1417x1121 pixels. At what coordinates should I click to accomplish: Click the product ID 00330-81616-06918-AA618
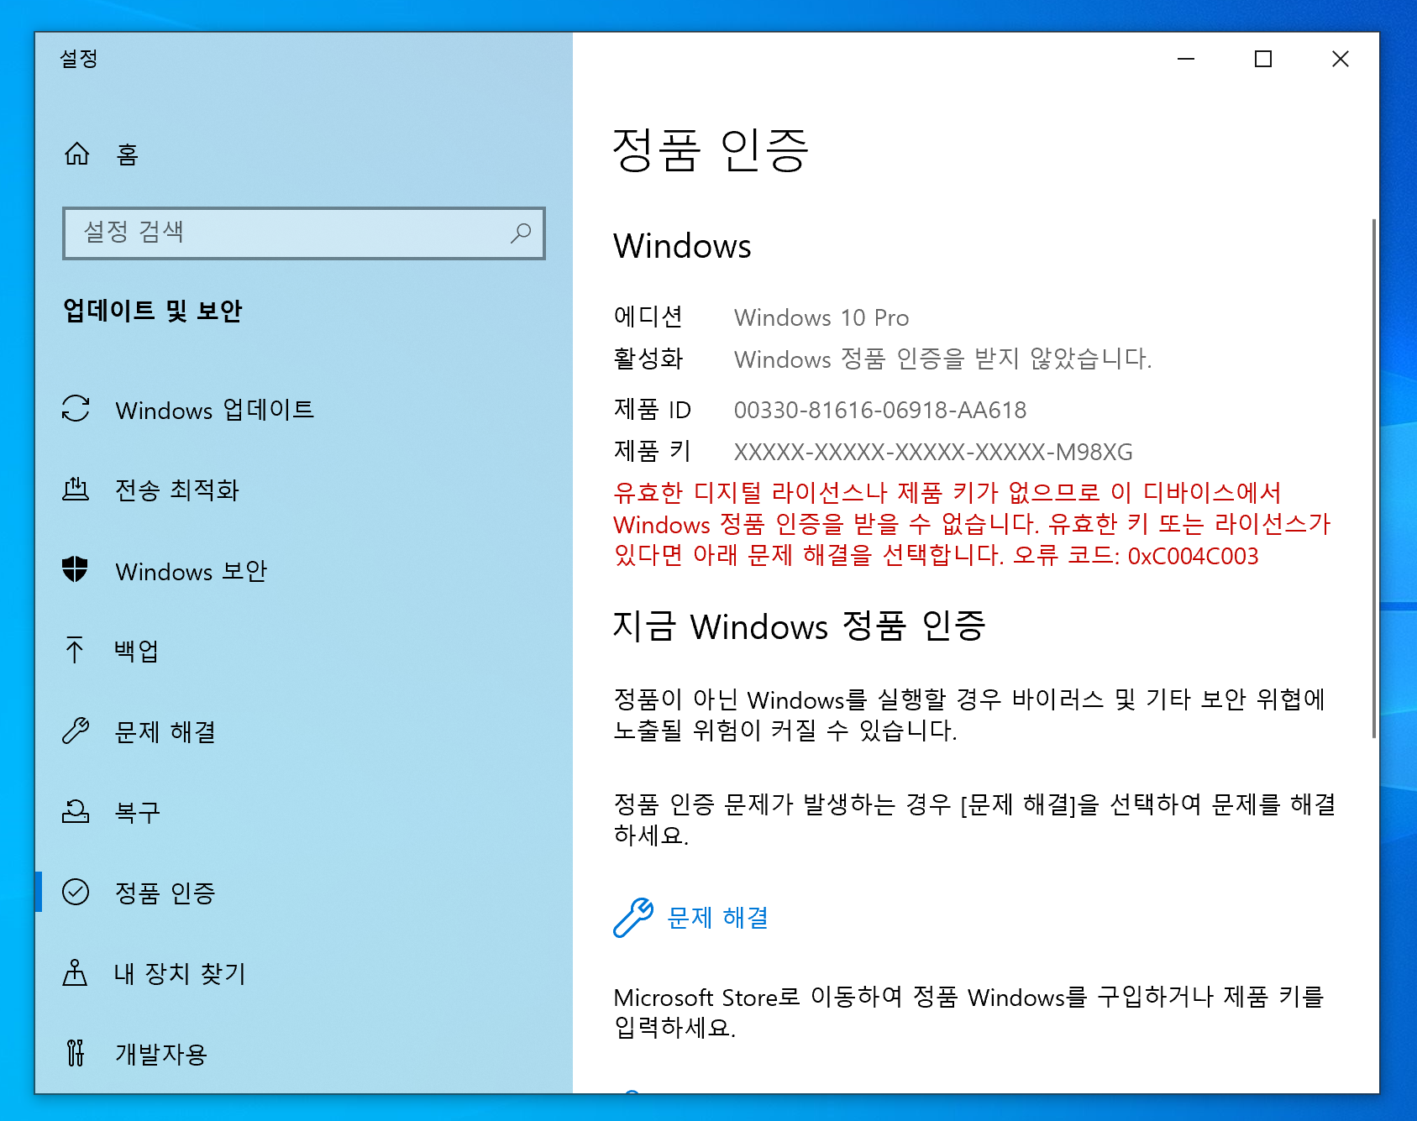click(880, 410)
